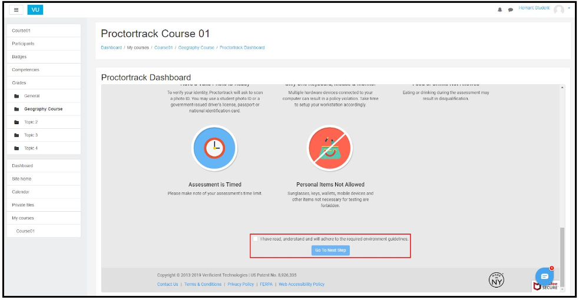Open Course01 in the top sidebar
Screen dimensions: 579x300
pos(44,31)
